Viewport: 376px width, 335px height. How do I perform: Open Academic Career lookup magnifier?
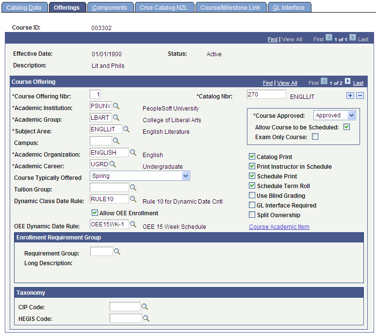(113, 164)
